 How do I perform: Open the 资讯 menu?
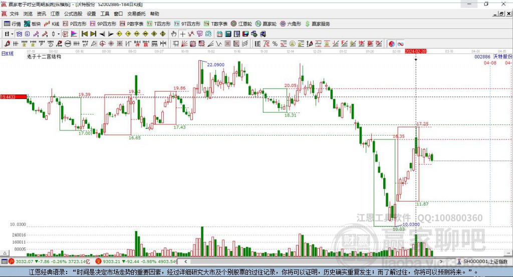[x=41, y=13]
